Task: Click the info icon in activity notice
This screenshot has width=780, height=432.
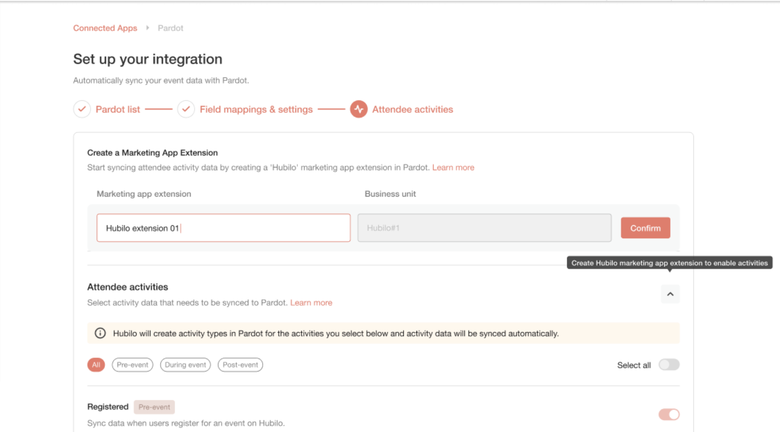Action: click(x=100, y=333)
